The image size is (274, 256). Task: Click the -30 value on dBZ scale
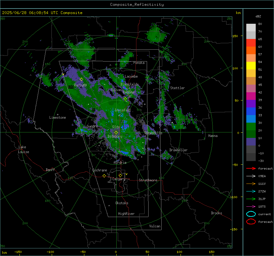[261, 161]
